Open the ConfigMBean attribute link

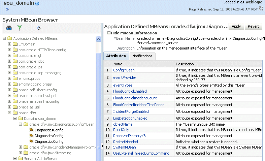click(124, 70)
